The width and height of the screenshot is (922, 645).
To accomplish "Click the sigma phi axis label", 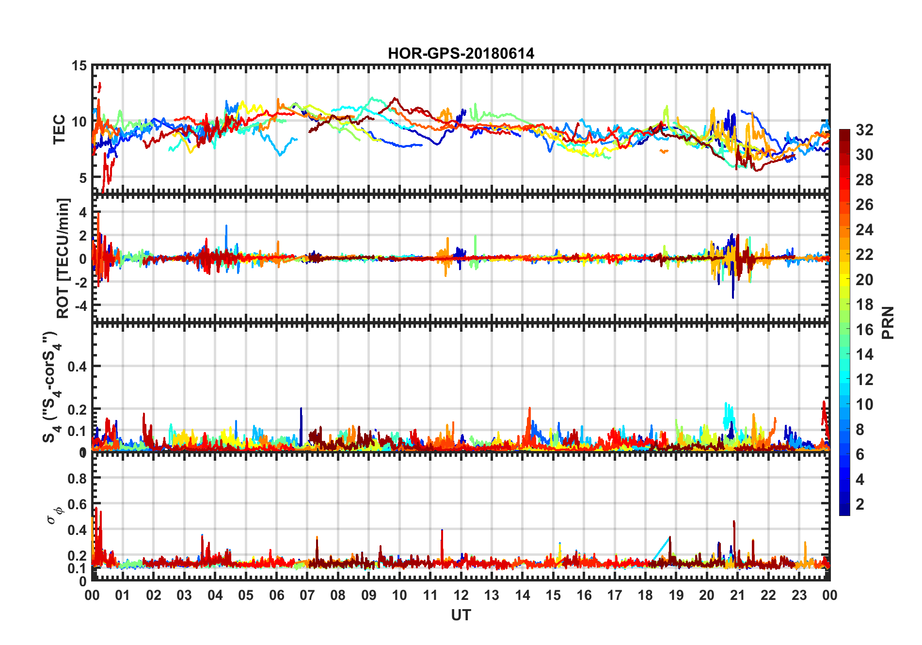I will click(x=54, y=515).
